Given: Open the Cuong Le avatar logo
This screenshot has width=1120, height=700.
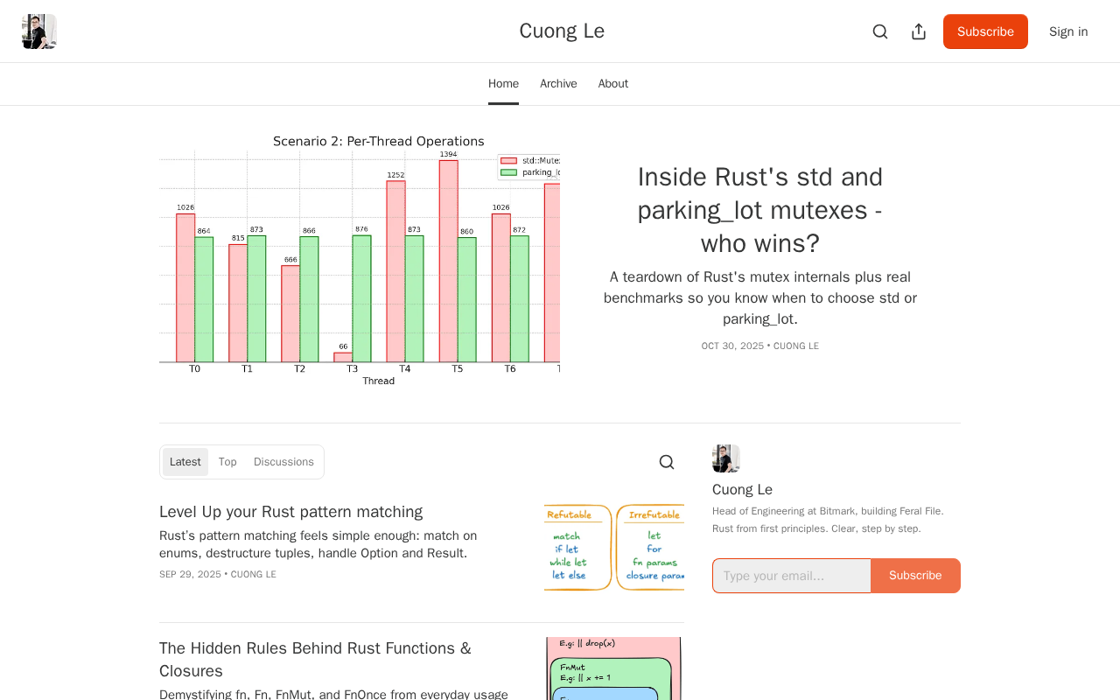Looking at the screenshot, I should tap(39, 31).
